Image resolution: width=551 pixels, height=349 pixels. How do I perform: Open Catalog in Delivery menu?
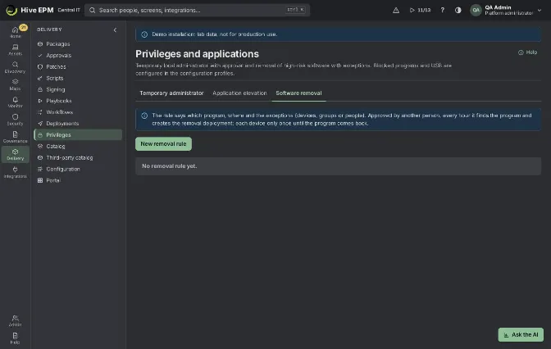pyautogui.click(x=78, y=146)
